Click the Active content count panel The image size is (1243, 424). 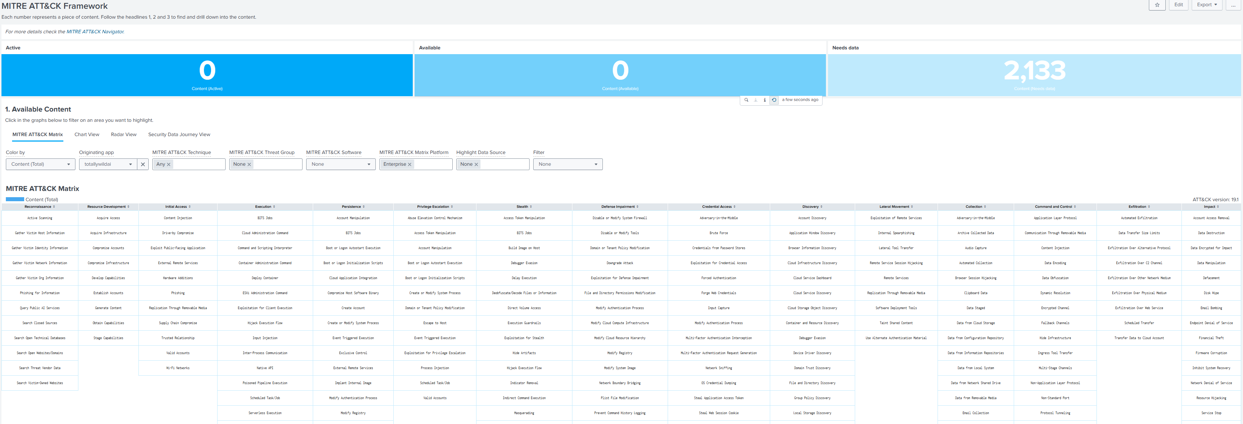pyautogui.click(x=207, y=75)
